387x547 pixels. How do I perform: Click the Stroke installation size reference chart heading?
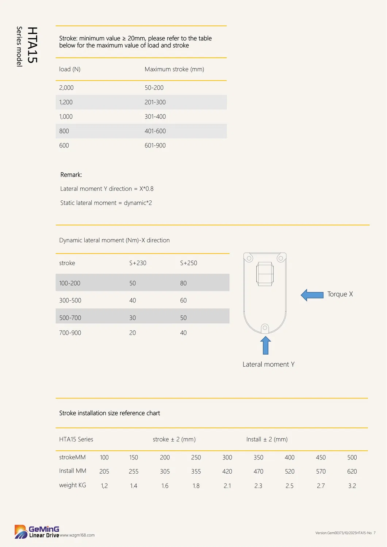110,413
